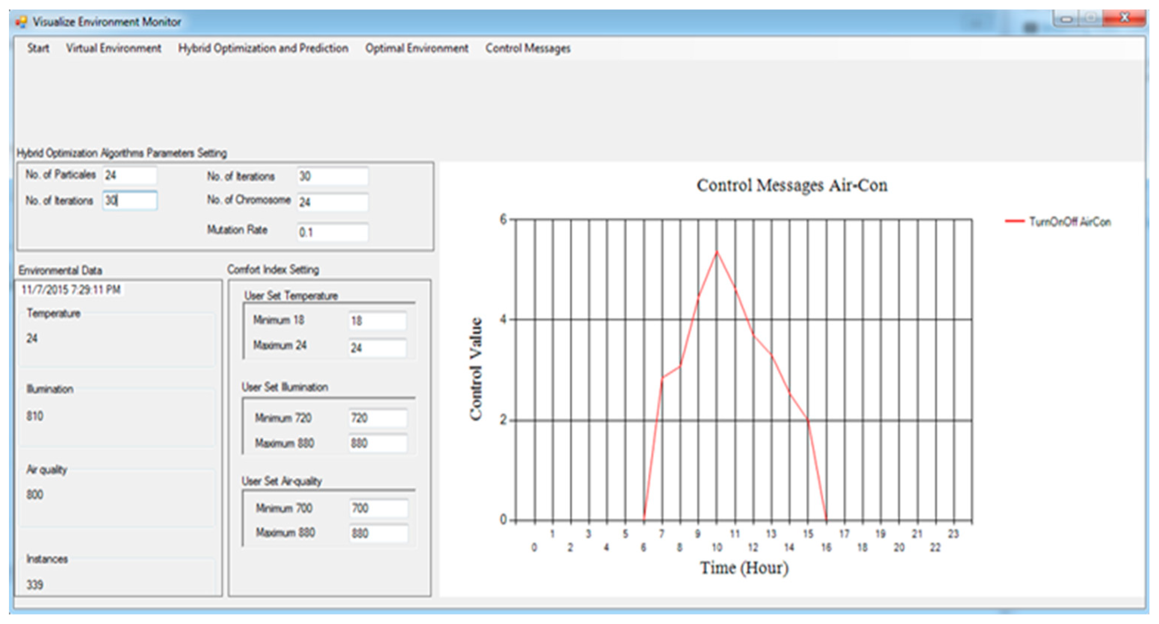Close the window with the red X
This screenshot has height=624, width=1159.
click(1124, 18)
